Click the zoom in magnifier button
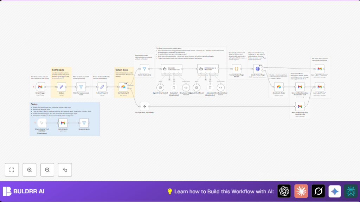The height and width of the screenshot is (202, 360). coord(30,170)
